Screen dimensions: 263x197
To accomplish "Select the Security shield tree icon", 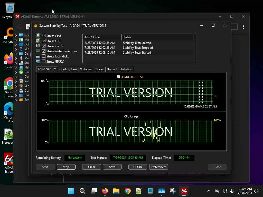I will click(x=21, y=86).
